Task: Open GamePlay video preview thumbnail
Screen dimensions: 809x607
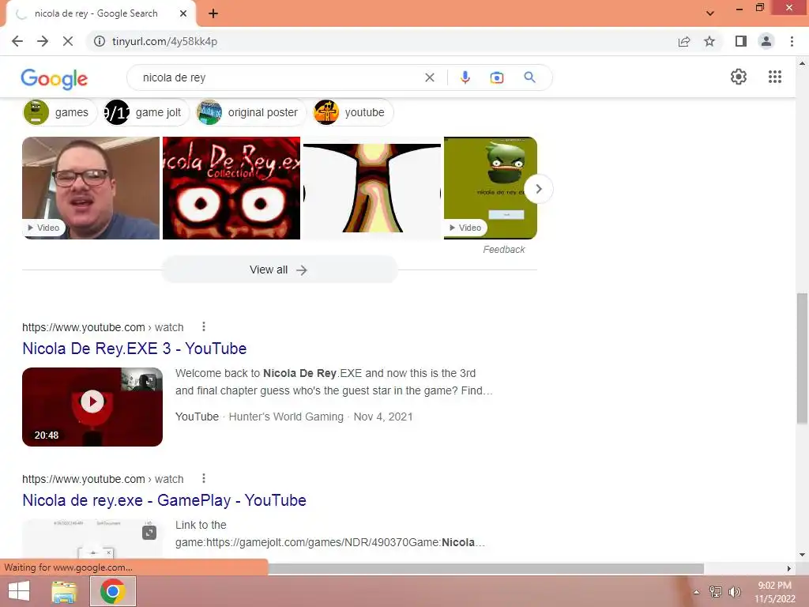Action: (x=92, y=538)
